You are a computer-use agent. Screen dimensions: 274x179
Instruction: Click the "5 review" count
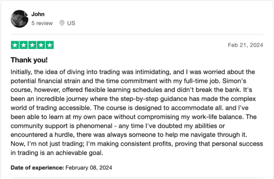click(x=42, y=23)
